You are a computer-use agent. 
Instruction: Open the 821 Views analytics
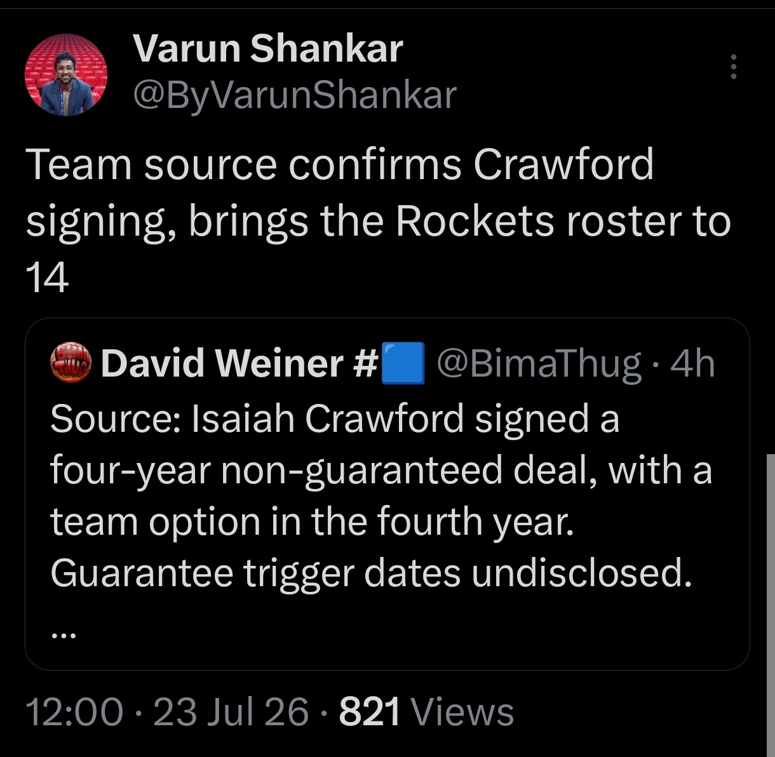click(426, 711)
